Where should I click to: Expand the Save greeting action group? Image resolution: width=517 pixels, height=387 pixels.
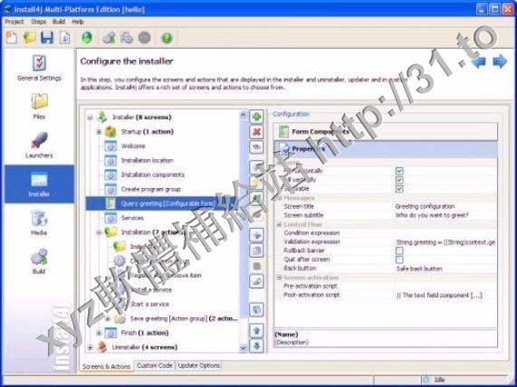108,319
